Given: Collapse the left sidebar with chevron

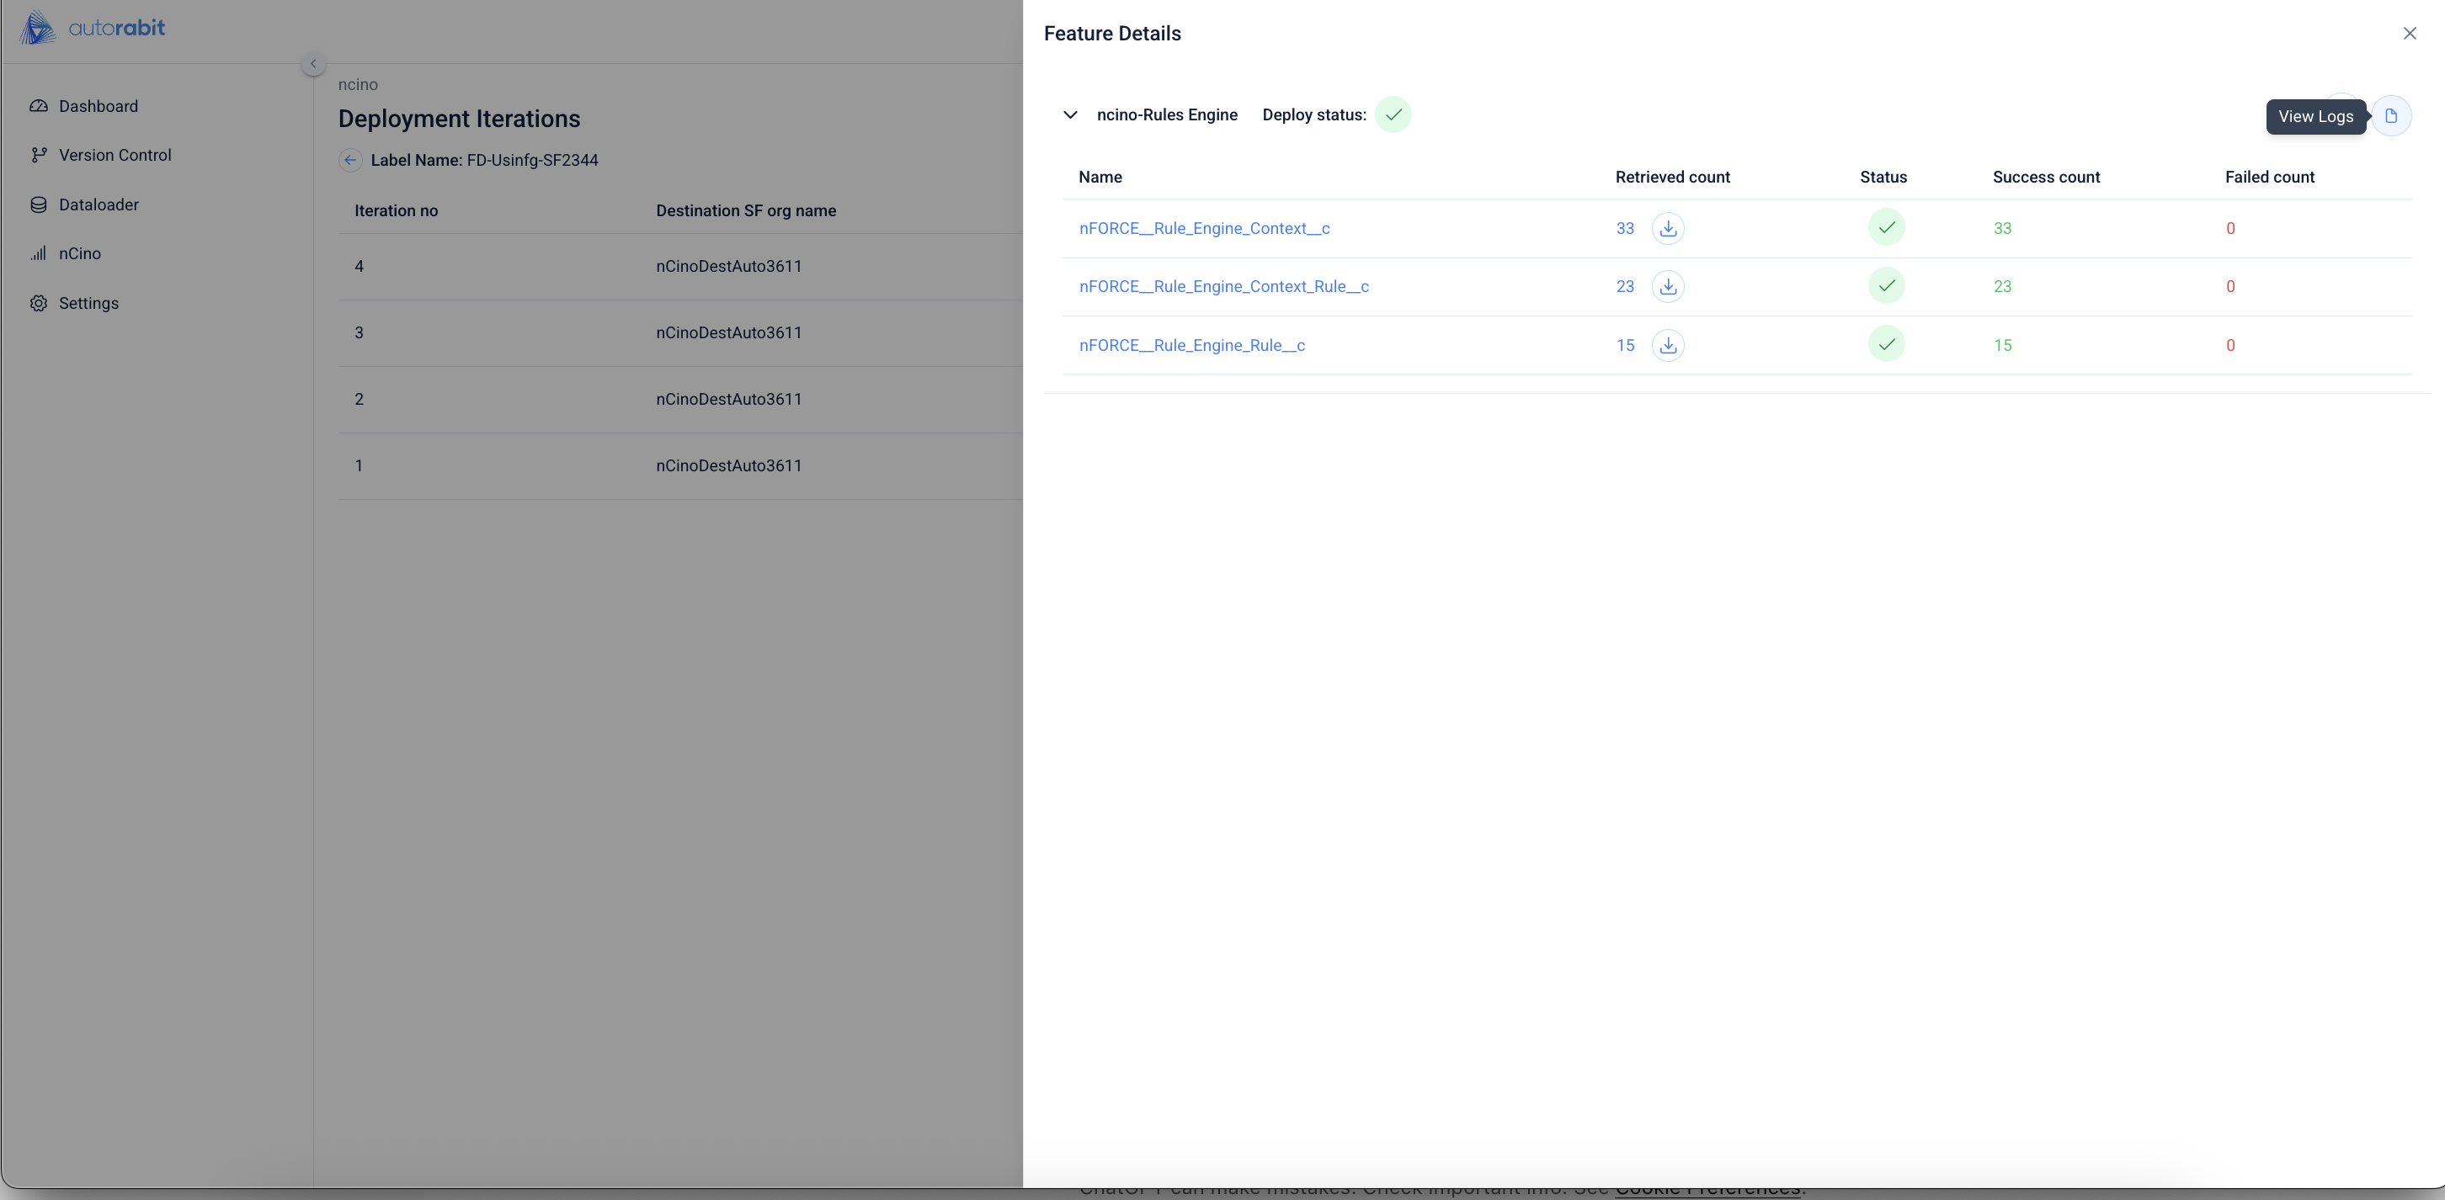Looking at the screenshot, I should [313, 64].
